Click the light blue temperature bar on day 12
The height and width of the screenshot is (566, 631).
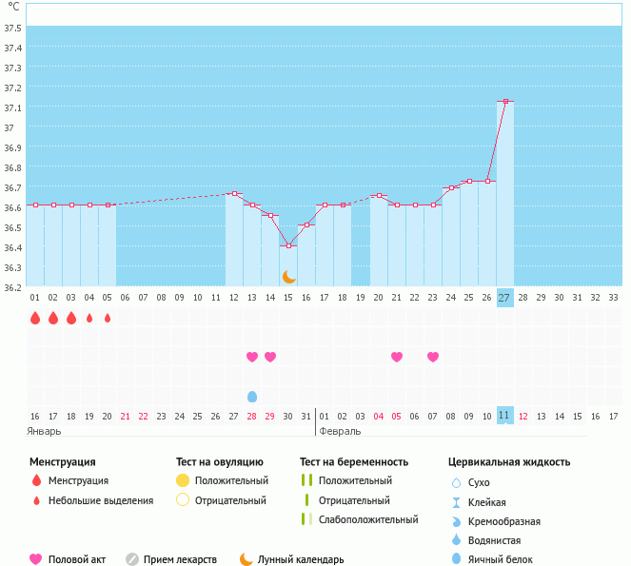(x=234, y=243)
